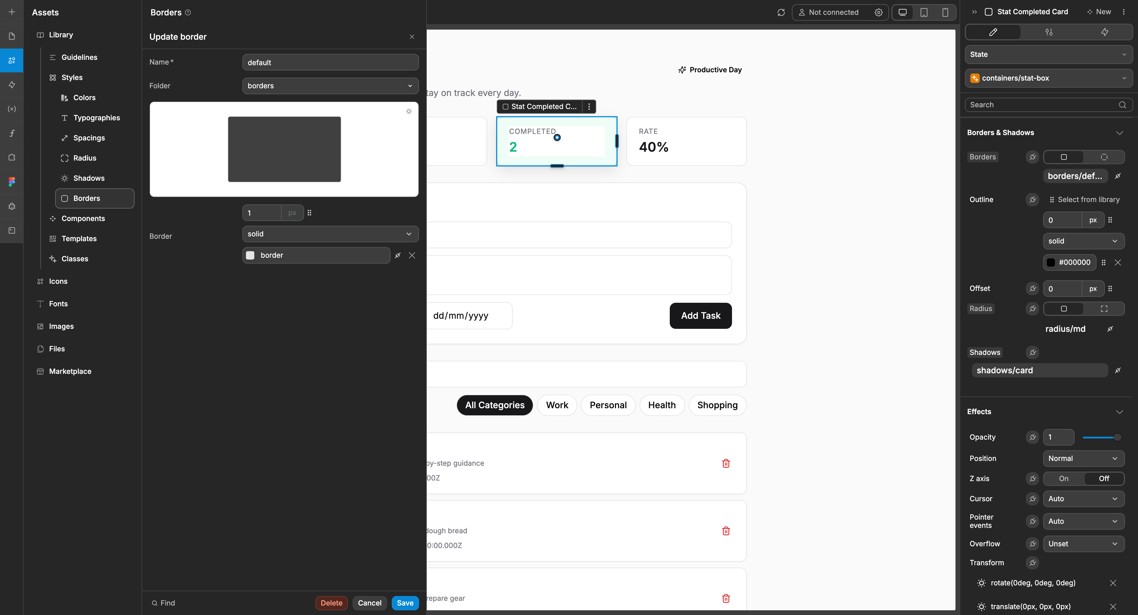Click the border color white swatch

[x=250, y=255]
